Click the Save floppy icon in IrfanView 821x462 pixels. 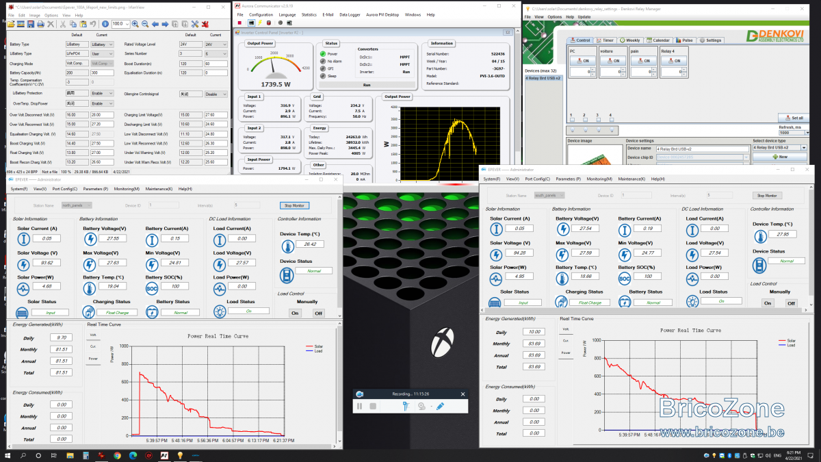pyautogui.click(x=31, y=24)
